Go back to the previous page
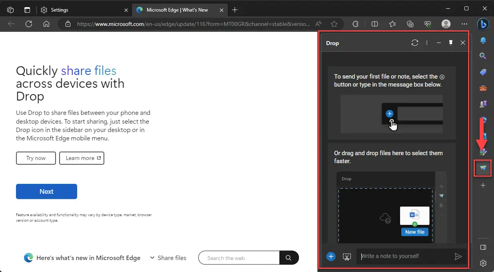Screen dimensions: 494x272 point(11,24)
